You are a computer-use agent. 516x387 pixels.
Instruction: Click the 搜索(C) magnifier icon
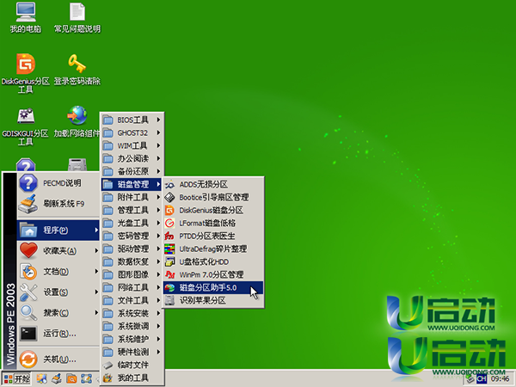click(28, 313)
